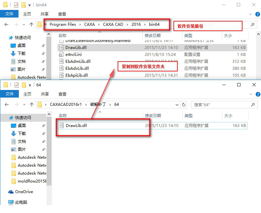
Task: Open address history dropdown in the 64 window
Action: pyautogui.click(x=177, y=105)
